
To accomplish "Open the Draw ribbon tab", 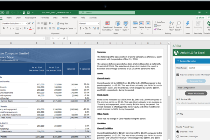I will 18,18.
